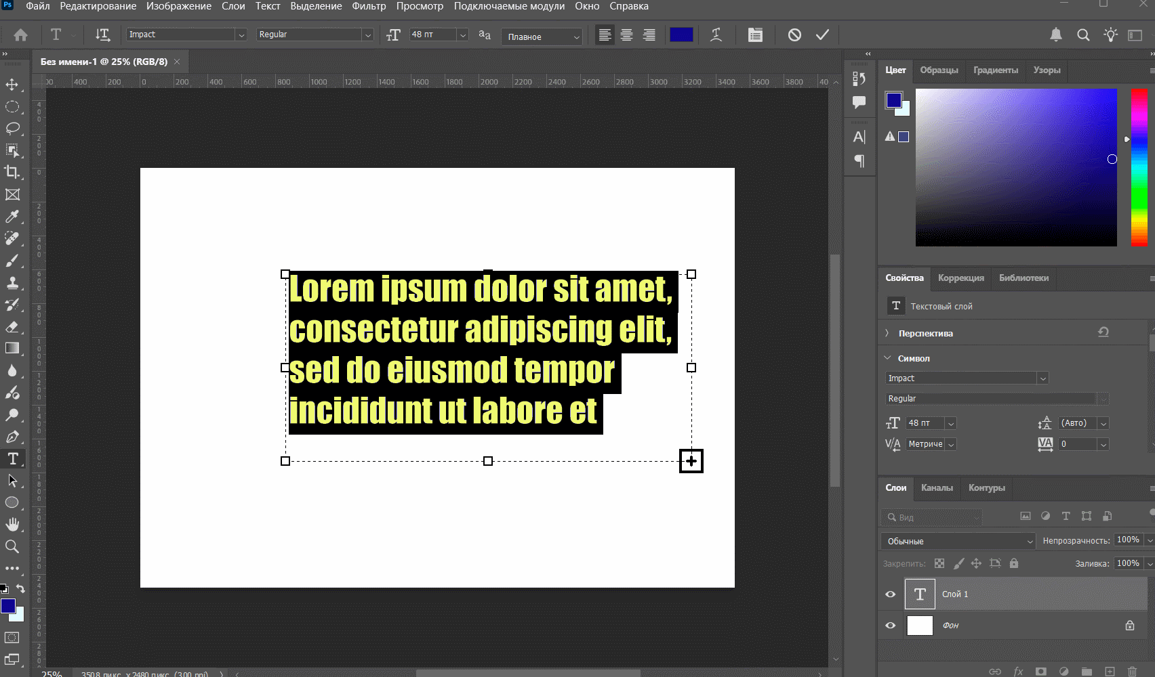Select the Crop tool

[12, 172]
